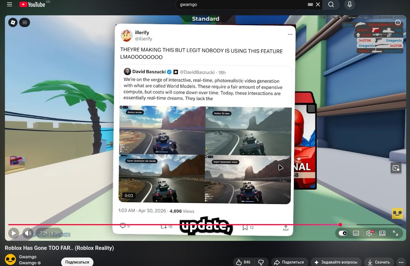Go to the YouTube home logo
Screen dimensions: 410x266
(32, 4)
